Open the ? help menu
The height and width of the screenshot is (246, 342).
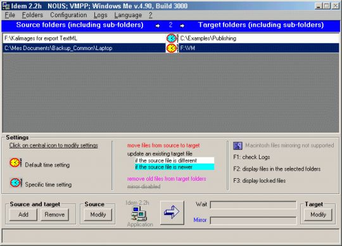(151, 15)
